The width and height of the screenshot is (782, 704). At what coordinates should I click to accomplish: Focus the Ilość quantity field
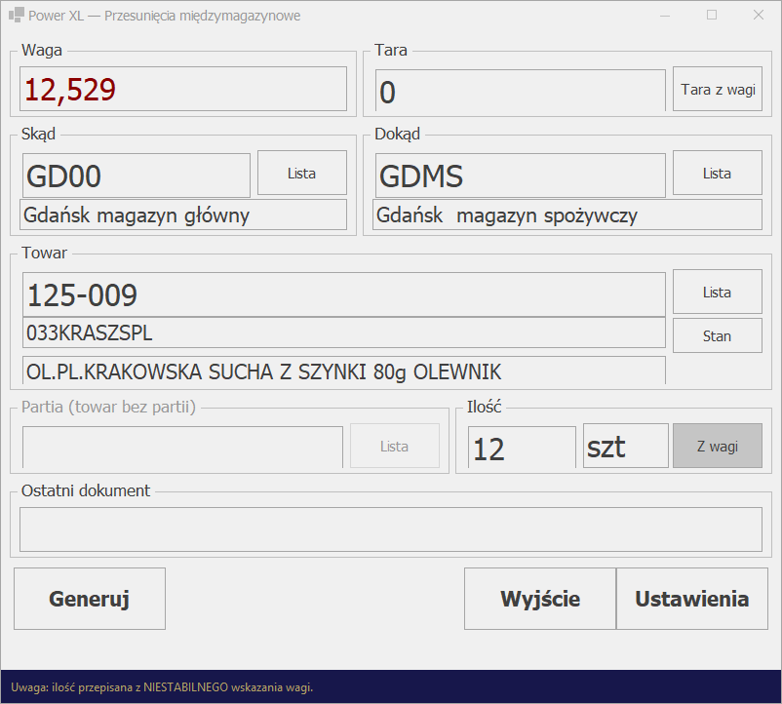click(x=522, y=448)
